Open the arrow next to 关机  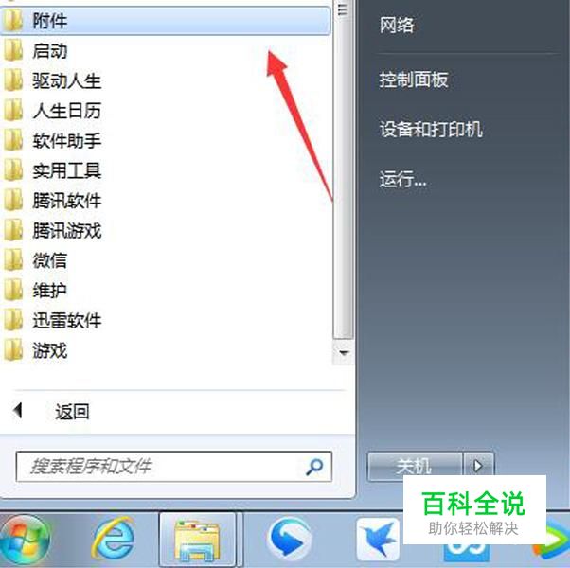point(478,466)
